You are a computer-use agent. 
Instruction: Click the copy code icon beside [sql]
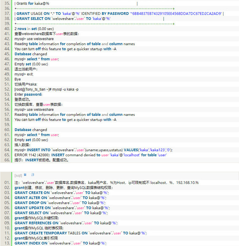click(x=33, y=175)
